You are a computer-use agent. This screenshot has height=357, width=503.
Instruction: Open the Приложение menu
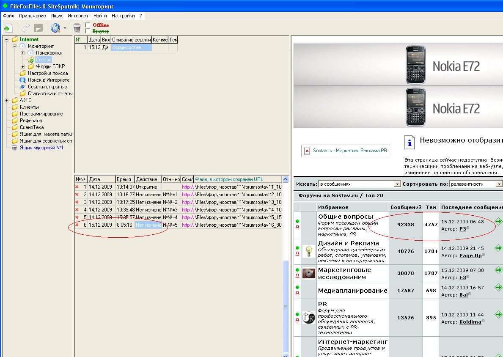coord(33,16)
